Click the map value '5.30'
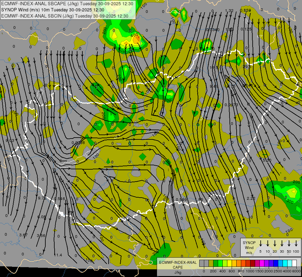 point(267,160)
